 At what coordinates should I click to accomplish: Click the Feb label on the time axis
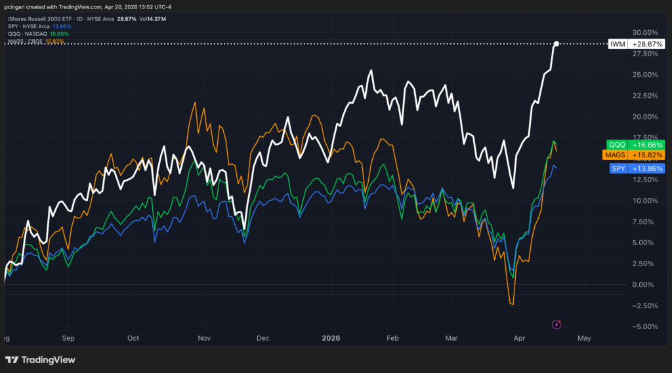click(x=392, y=338)
